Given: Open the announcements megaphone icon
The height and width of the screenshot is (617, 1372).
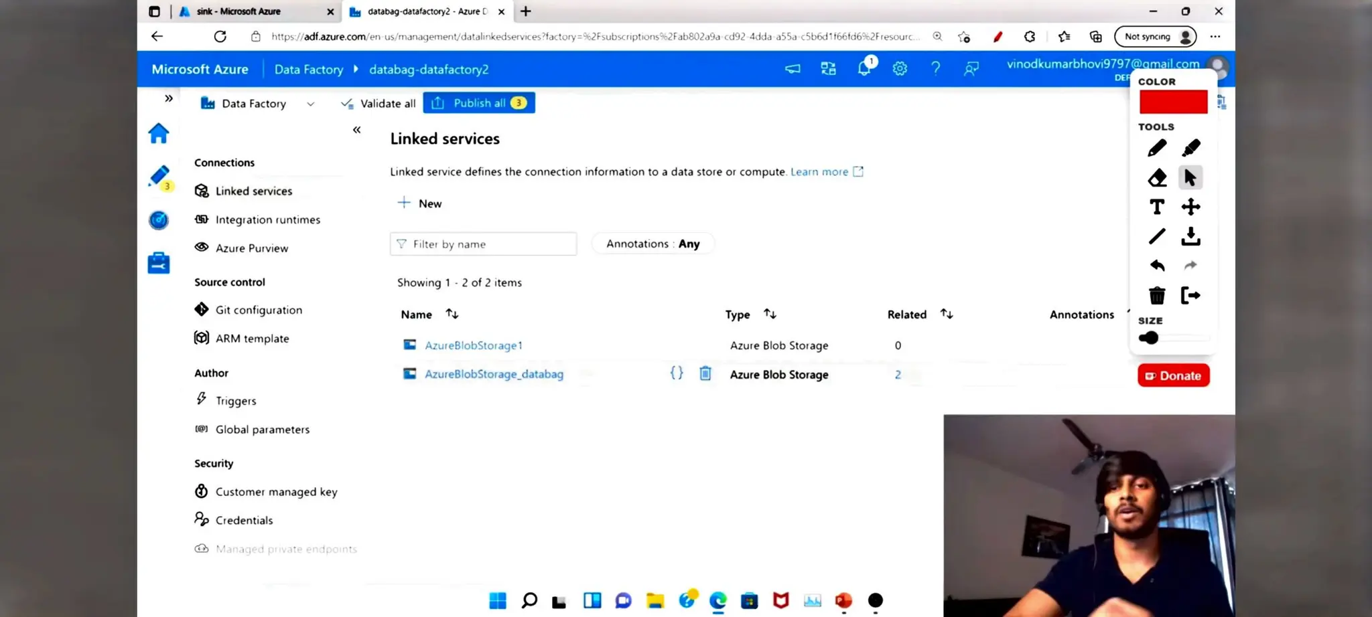Looking at the screenshot, I should coord(793,68).
